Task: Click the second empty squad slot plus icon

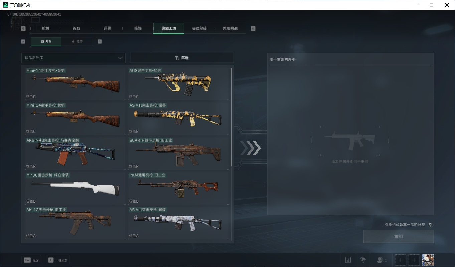Action: (x=414, y=260)
